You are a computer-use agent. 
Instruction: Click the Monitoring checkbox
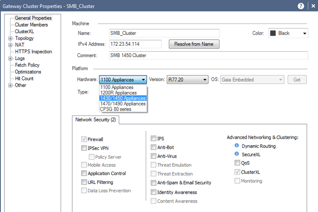pos(237,181)
